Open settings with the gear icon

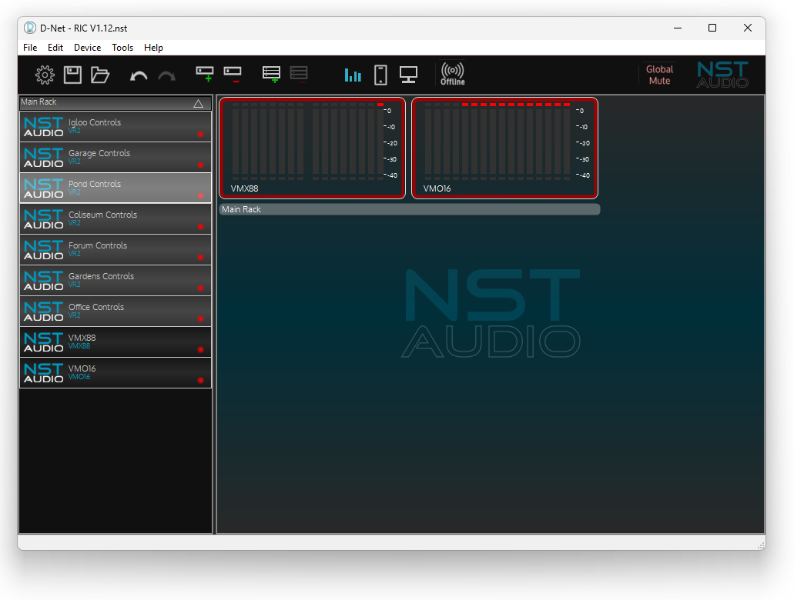click(45, 75)
